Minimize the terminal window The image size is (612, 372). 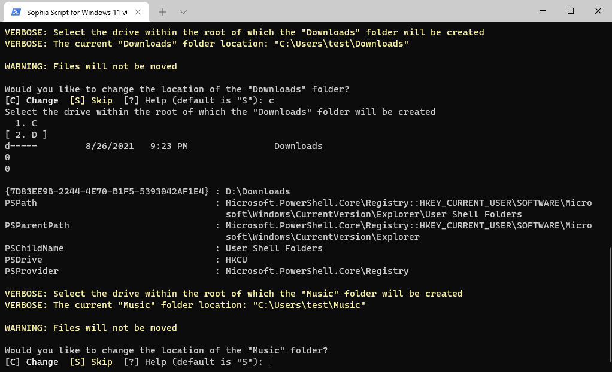tap(542, 11)
